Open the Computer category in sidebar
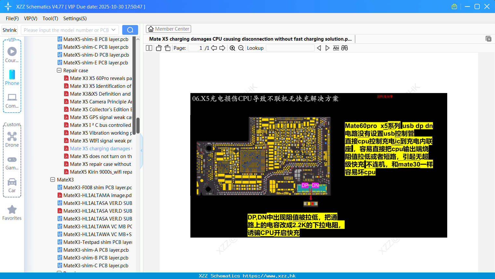Screen dimensions: 495x279 12,100
